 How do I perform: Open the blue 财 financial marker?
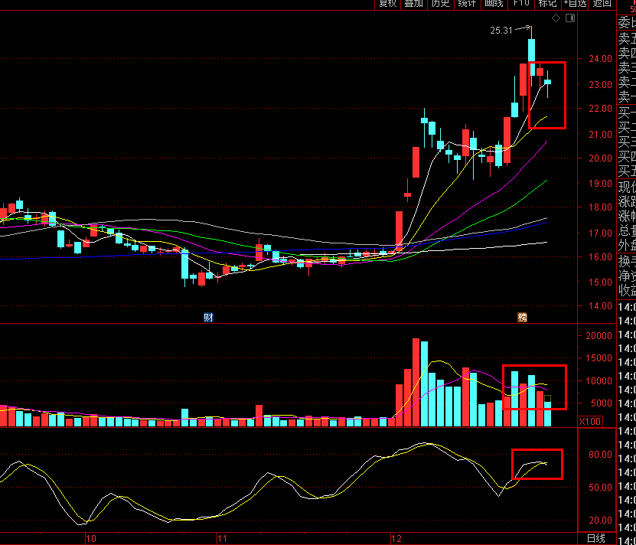[x=208, y=318]
